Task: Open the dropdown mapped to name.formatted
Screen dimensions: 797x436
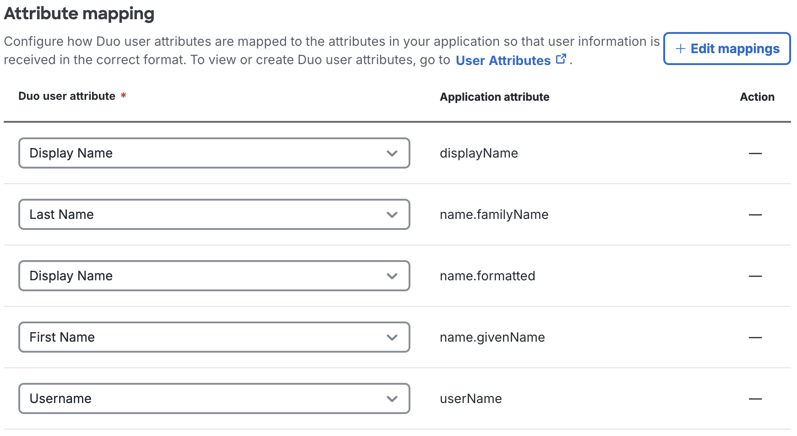Action: point(213,276)
